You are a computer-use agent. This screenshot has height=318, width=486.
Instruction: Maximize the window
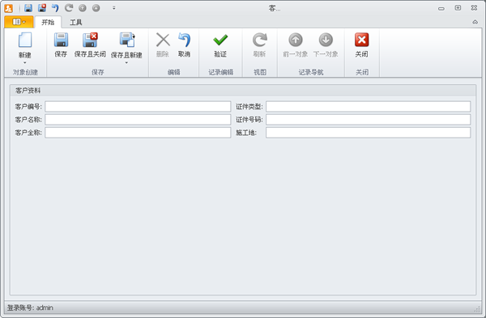point(458,8)
